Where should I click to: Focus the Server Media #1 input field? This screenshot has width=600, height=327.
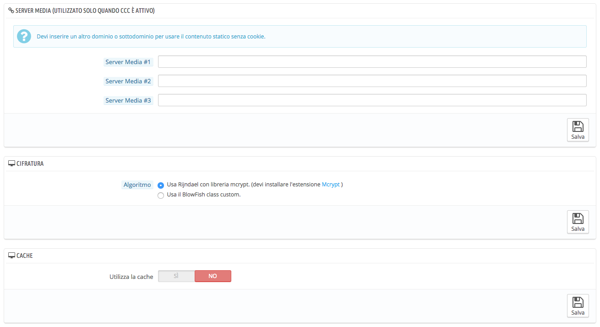(x=372, y=62)
